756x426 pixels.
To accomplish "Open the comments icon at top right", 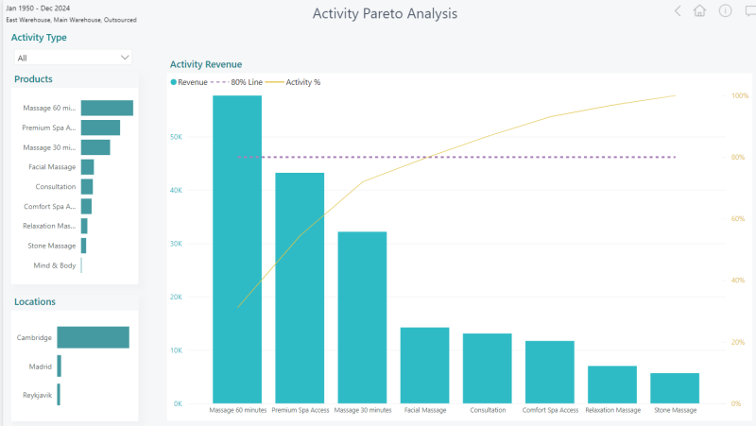I will point(750,11).
